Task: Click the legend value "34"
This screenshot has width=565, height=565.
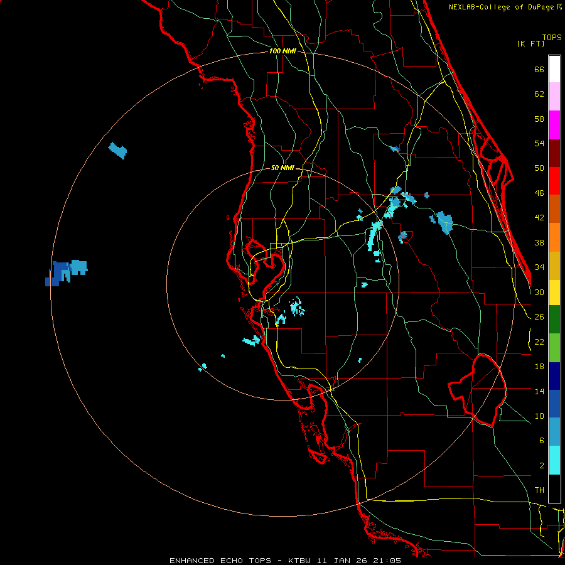Action: click(539, 267)
